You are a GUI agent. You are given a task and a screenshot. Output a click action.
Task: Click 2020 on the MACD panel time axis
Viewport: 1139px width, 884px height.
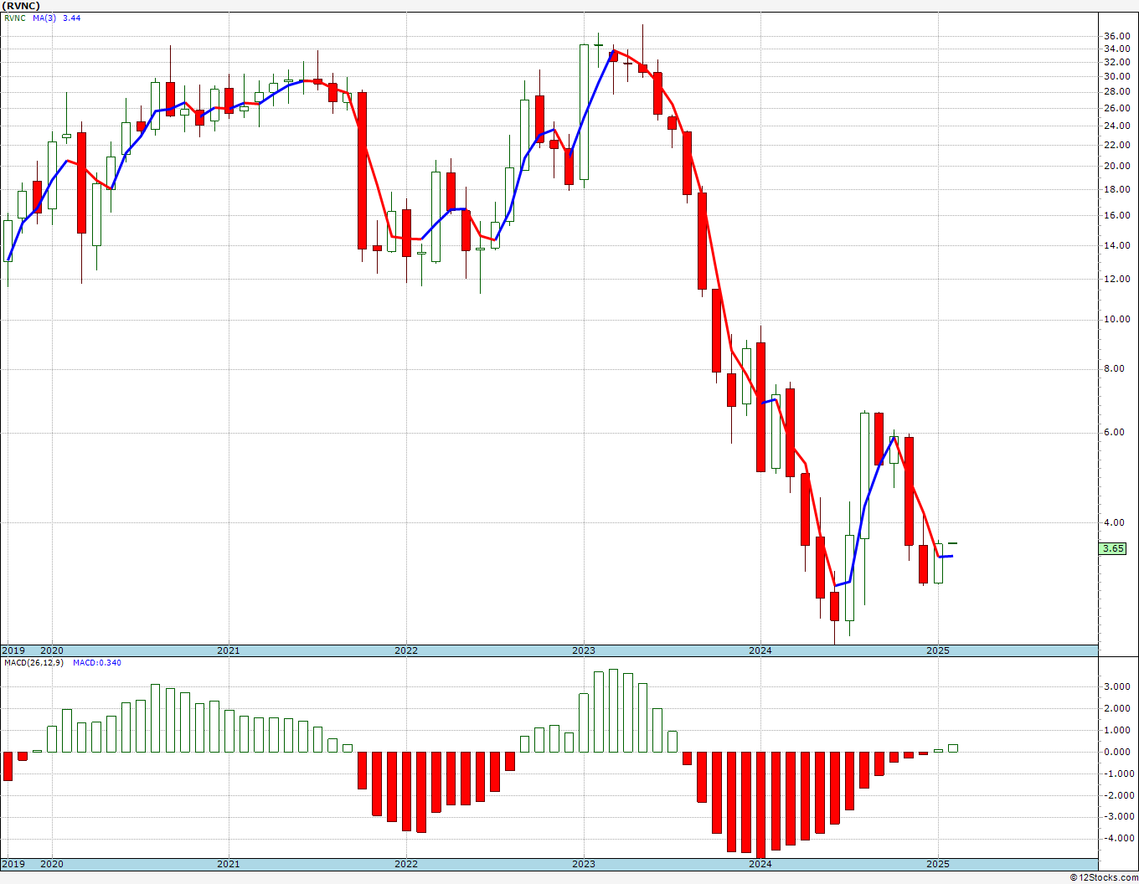coord(52,864)
